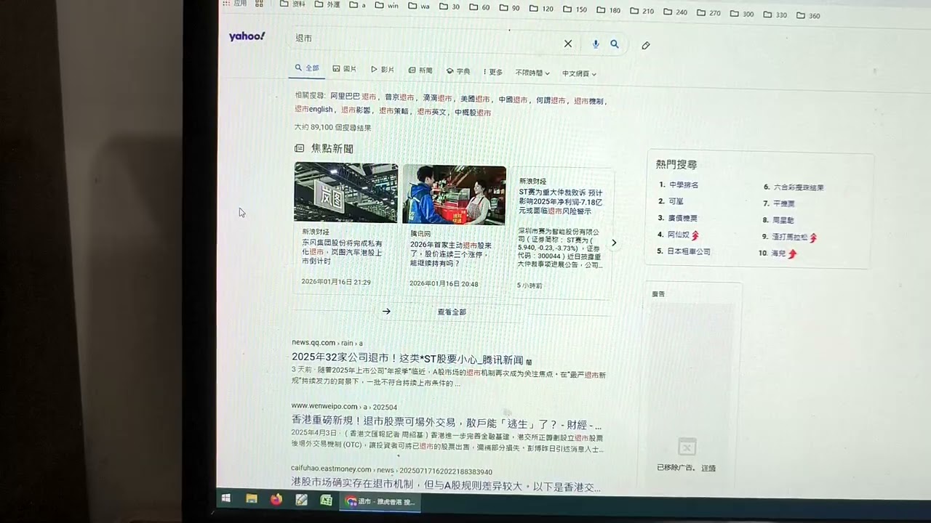Switch to the 新聞 tab
This screenshot has height=523, width=931.
[420, 70]
